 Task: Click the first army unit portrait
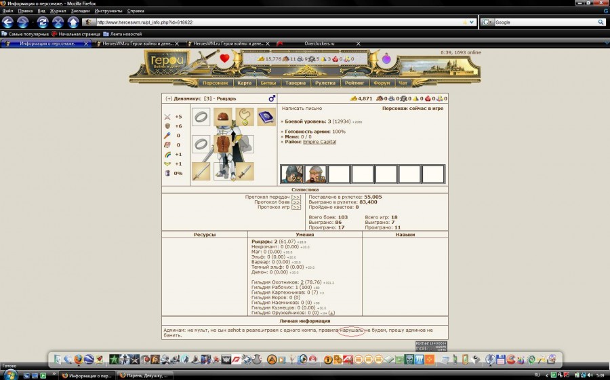[x=292, y=174]
